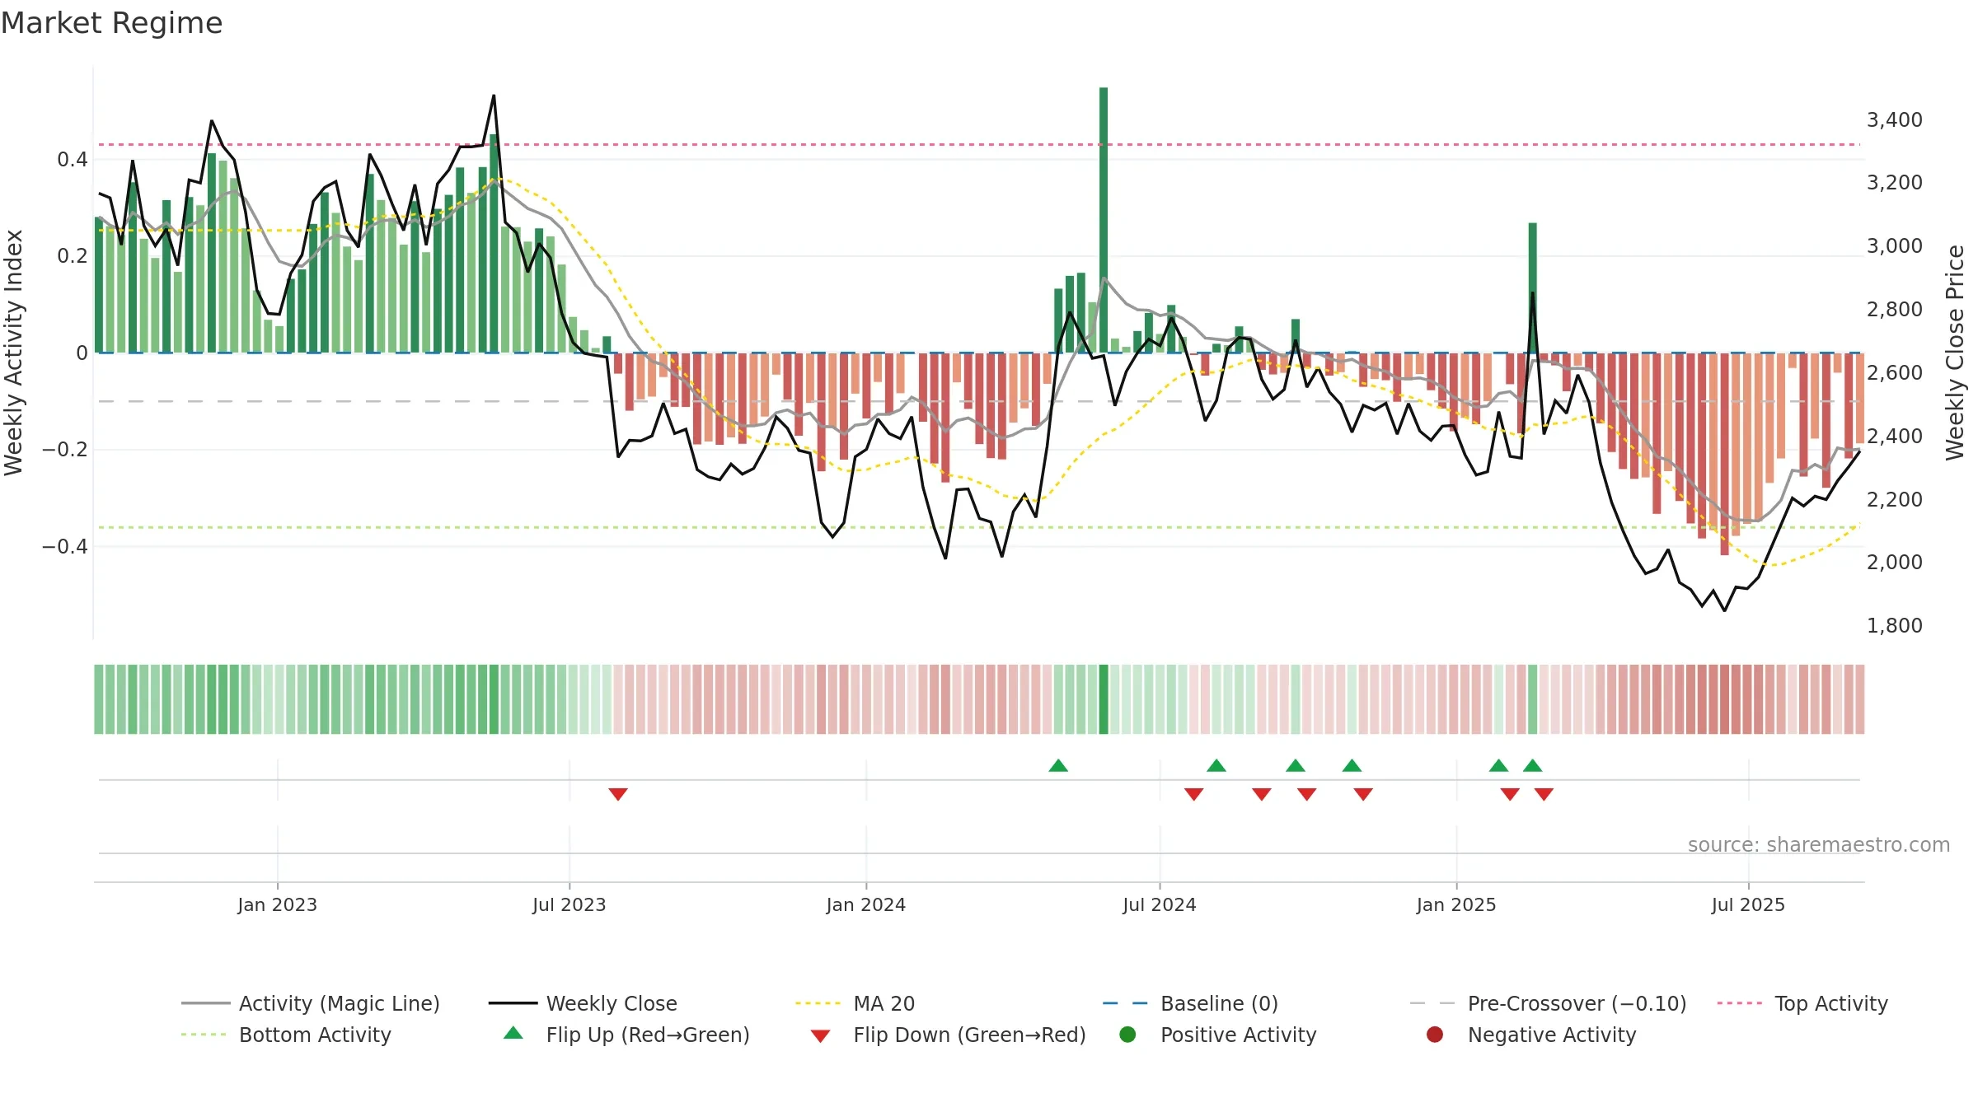Click the source: sharemaestro.com text
The image size is (1978, 1112).
[1819, 844]
